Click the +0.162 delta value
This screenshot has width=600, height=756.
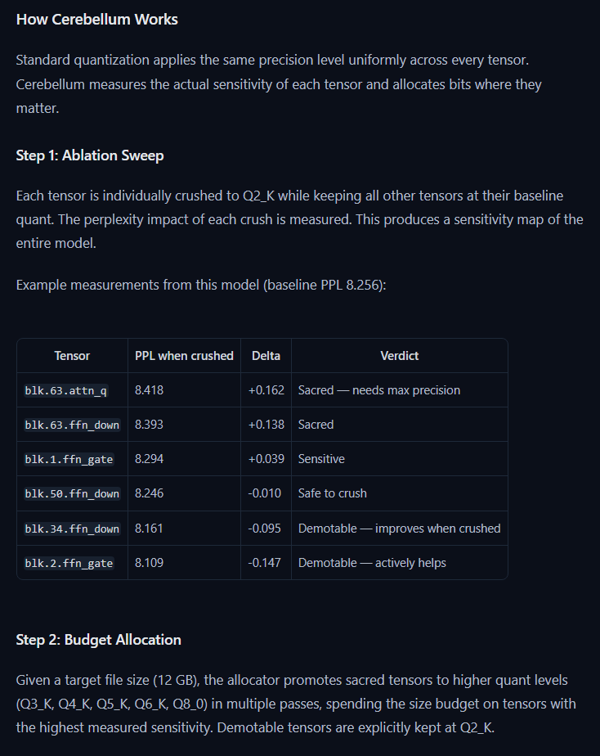click(x=266, y=390)
